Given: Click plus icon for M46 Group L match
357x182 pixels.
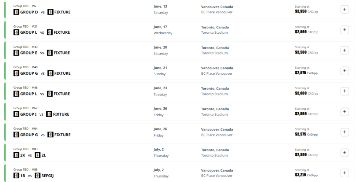Looking at the screenshot, I should tap(344, 91).
